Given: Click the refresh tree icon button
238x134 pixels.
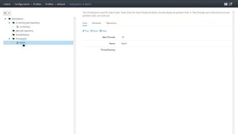Looking at the screenshot, I should coord(5,13).
